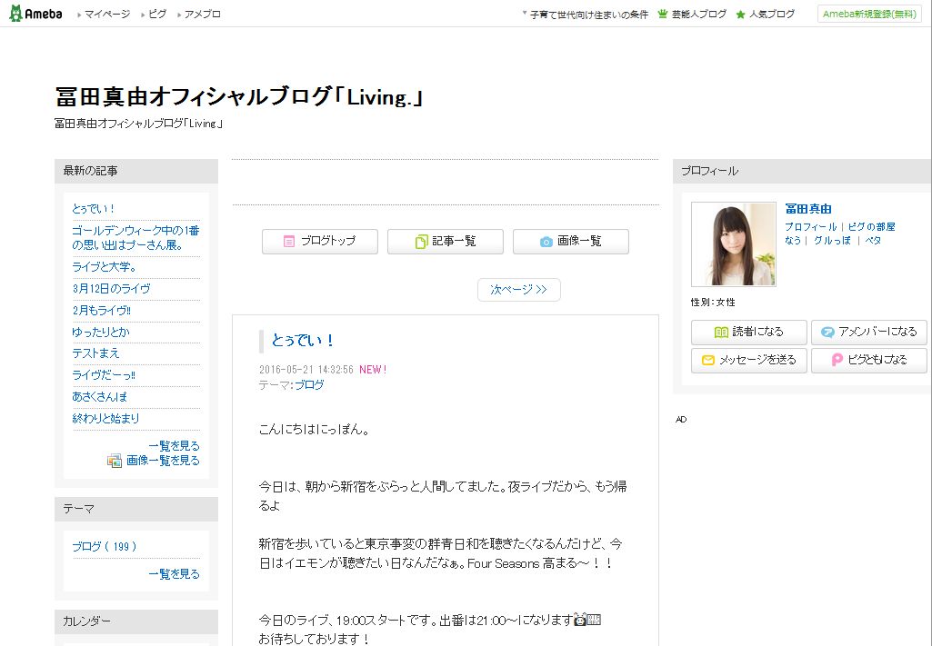The image size is (932, 646).
Task: Open アメブロ in top navigation
Action: [x=202, y=15]
